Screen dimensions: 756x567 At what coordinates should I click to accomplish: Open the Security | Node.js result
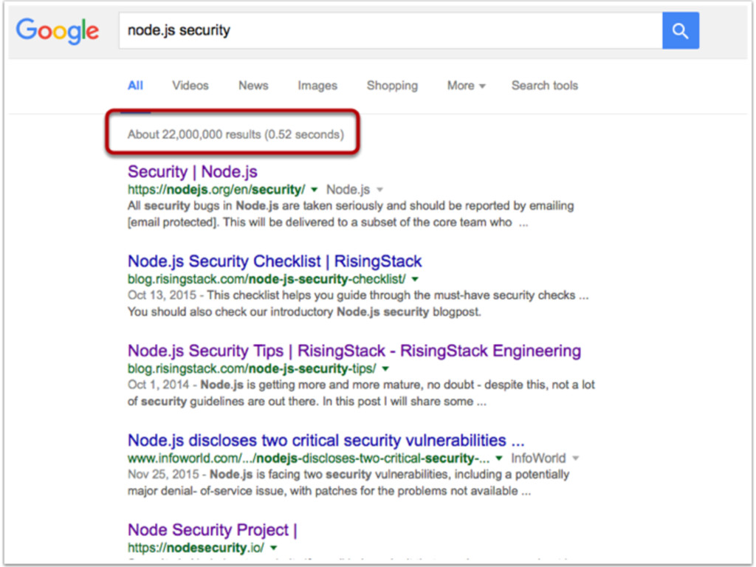click(x=193, y=171)
